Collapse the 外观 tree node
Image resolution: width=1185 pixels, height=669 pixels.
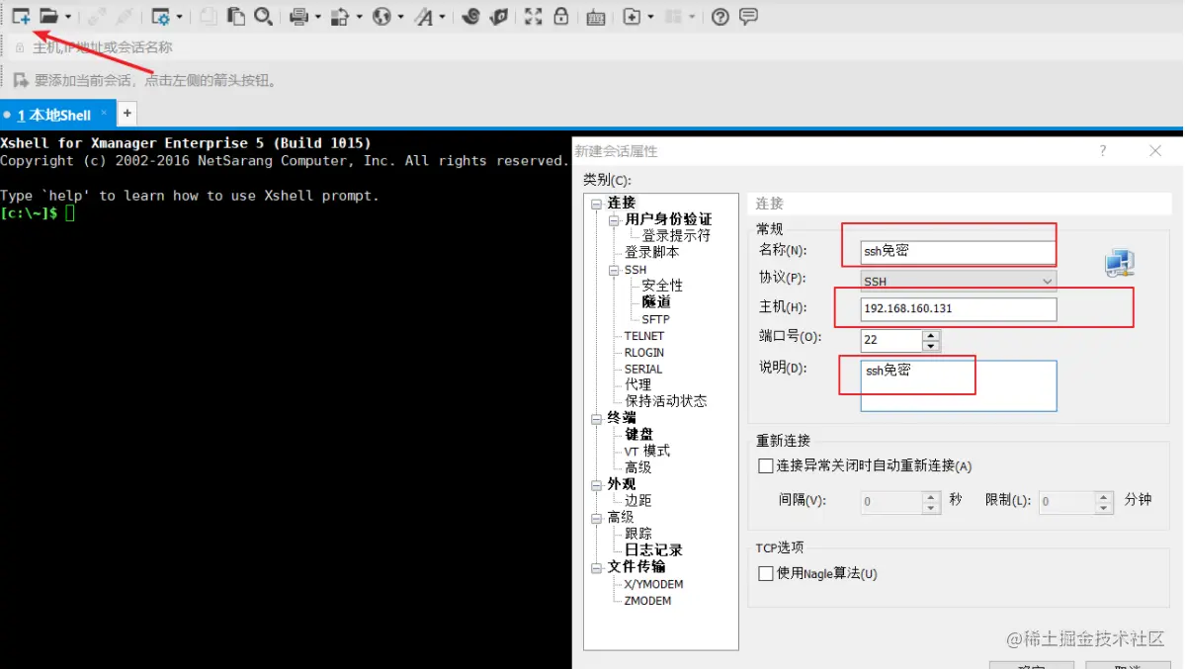596,484
